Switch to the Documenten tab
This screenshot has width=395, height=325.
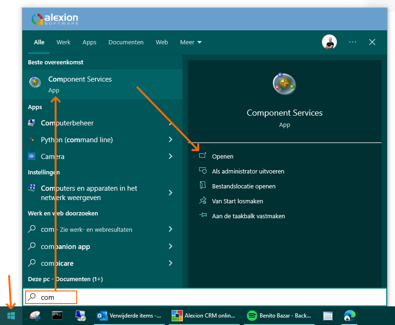126,42
